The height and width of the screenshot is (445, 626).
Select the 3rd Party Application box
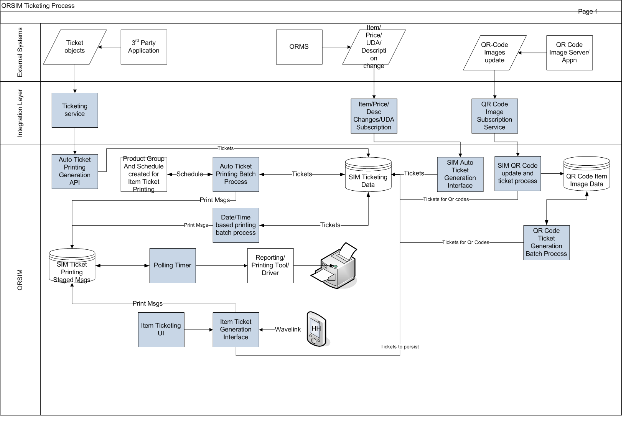[144, 47]
